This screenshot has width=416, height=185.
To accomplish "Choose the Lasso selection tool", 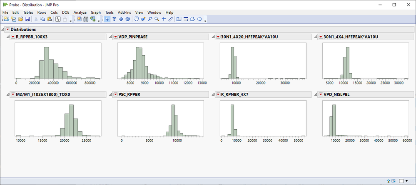I will (x=150, y=19).
